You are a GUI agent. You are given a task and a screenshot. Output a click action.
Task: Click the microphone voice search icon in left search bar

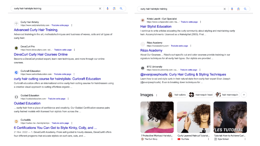click(108, 9)
